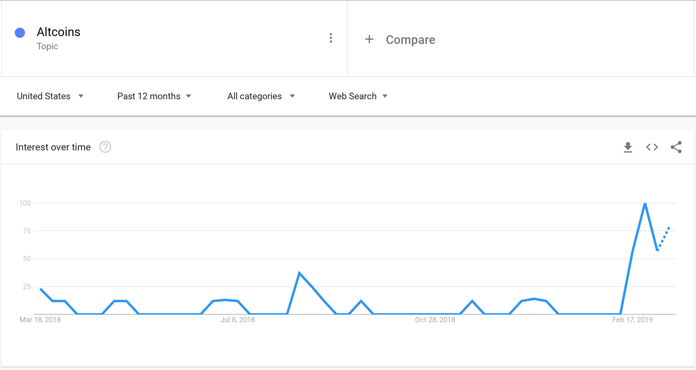
Task: Expand the All categories dropdown
Action: tap(261, 96)
